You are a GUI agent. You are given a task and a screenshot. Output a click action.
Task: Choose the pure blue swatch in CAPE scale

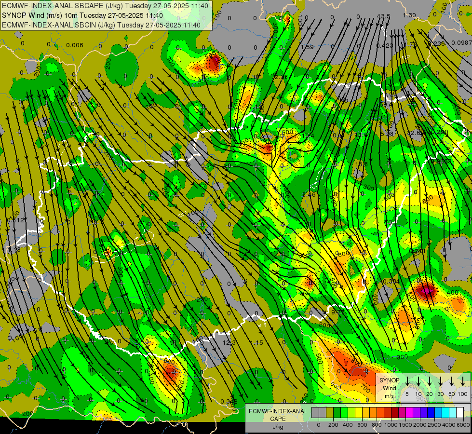click(432, 412)
